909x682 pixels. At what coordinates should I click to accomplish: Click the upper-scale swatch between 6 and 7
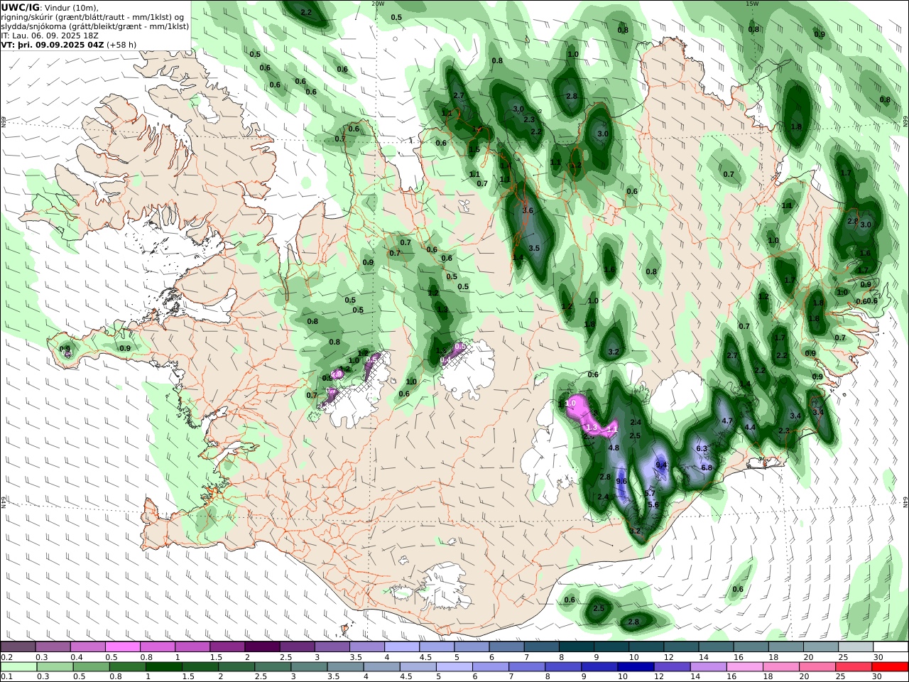[x=506, y=646]
